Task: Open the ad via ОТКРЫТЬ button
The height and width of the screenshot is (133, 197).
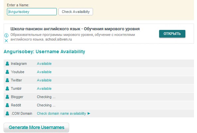Action: click(172, 34)
